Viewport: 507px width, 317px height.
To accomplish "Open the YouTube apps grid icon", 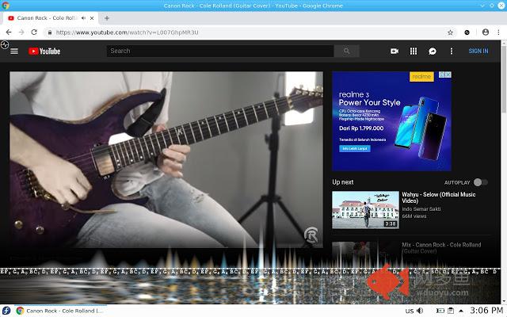I will click(414, 51).
